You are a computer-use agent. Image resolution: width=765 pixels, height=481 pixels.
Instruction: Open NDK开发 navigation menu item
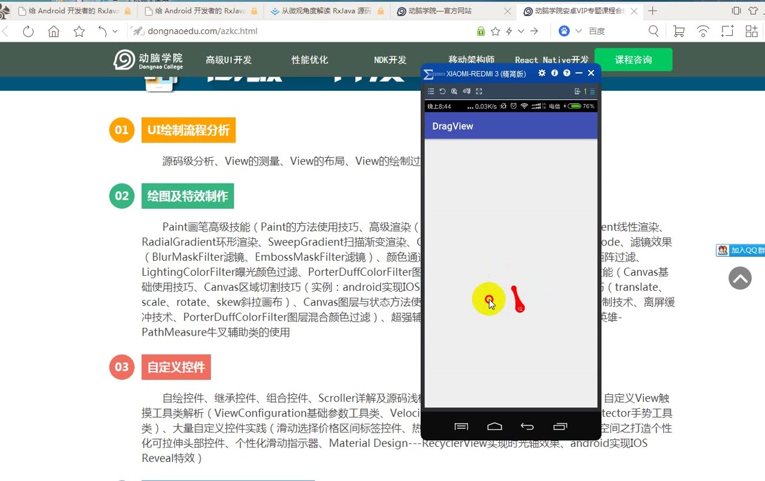click(x=390, y=60)
